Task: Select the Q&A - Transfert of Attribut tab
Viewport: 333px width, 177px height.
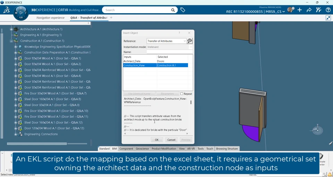Action: click(x=89, y=18)
